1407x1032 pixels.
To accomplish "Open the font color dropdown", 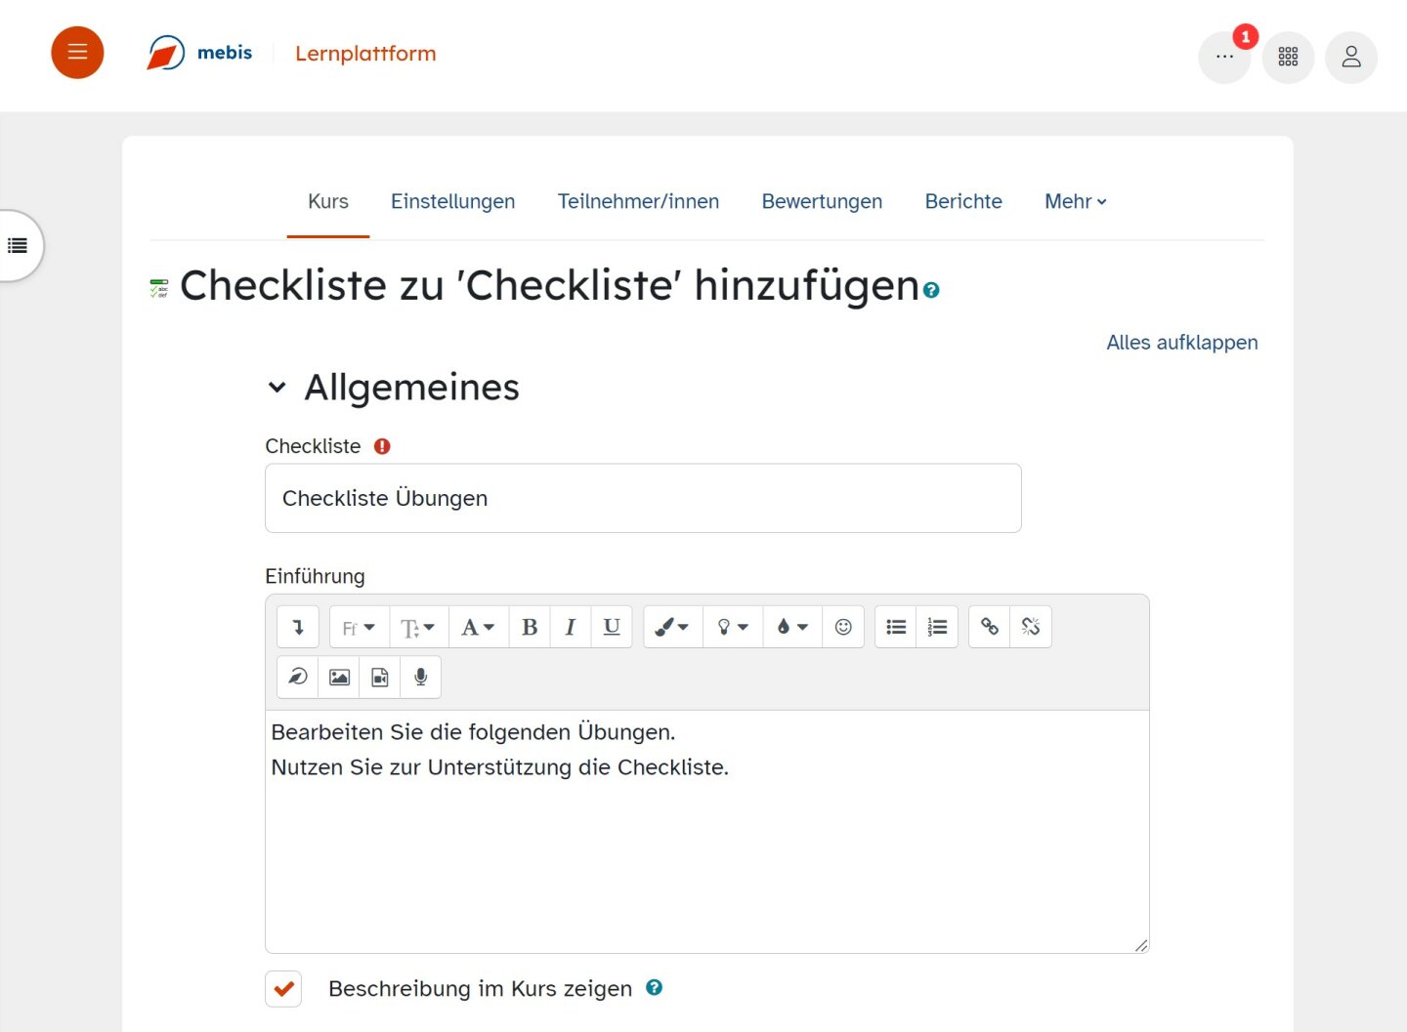I will (478, 626).
